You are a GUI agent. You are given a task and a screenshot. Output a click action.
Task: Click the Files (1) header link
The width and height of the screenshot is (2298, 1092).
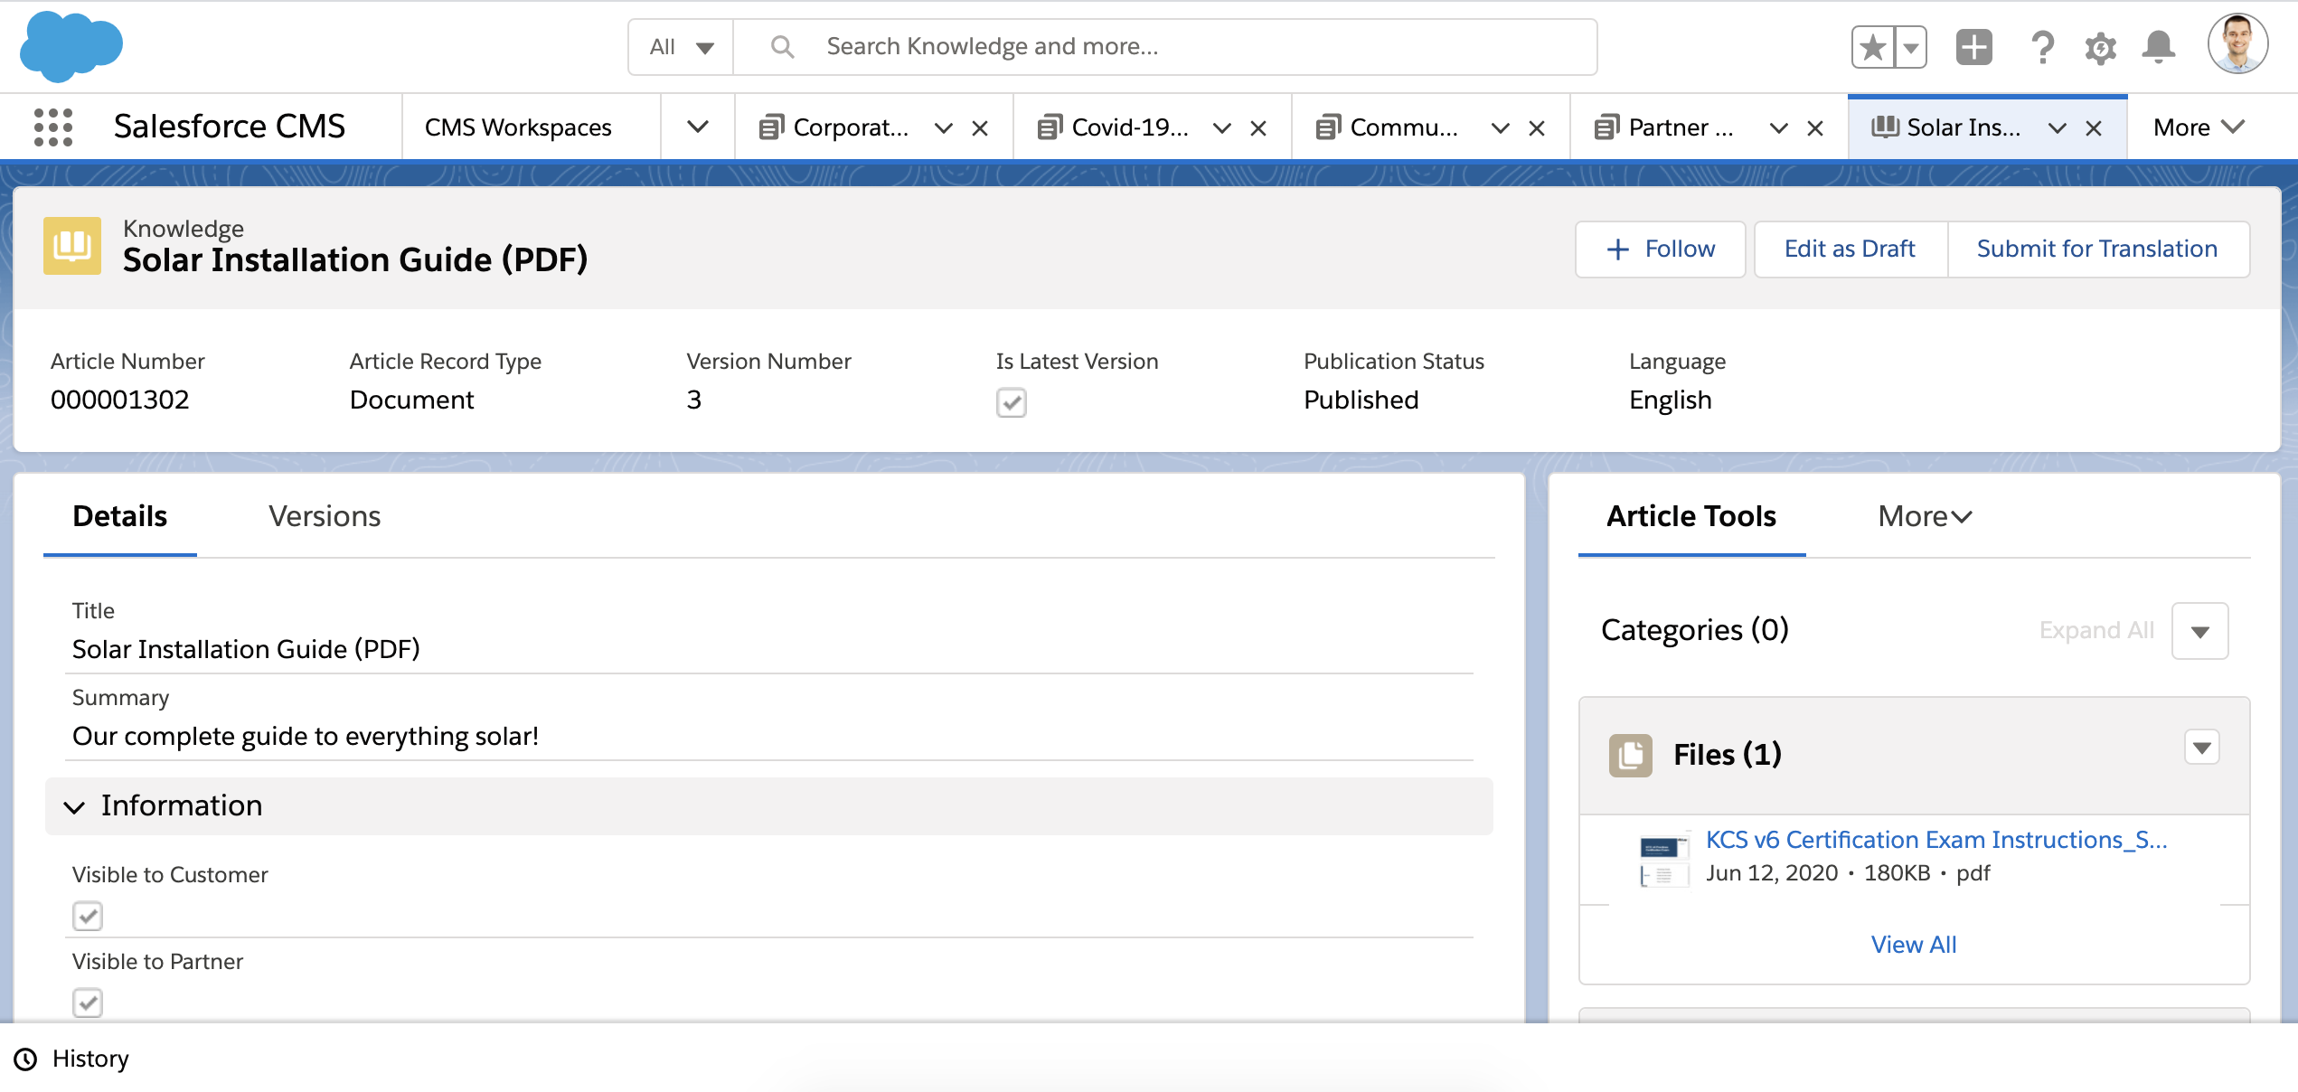click(1727, 755)
